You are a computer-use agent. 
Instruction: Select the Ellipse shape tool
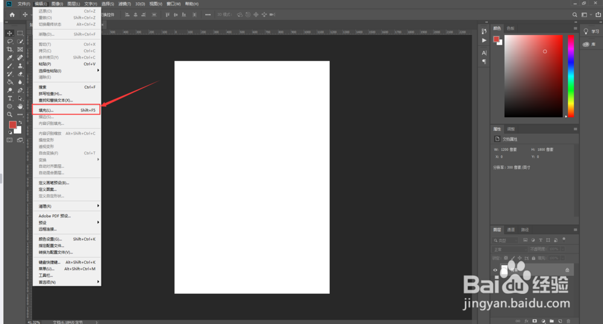coord(10,107)
